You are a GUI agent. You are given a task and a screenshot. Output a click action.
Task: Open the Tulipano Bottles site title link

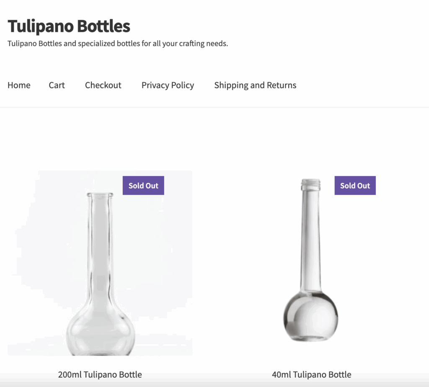tap(69, 26)
